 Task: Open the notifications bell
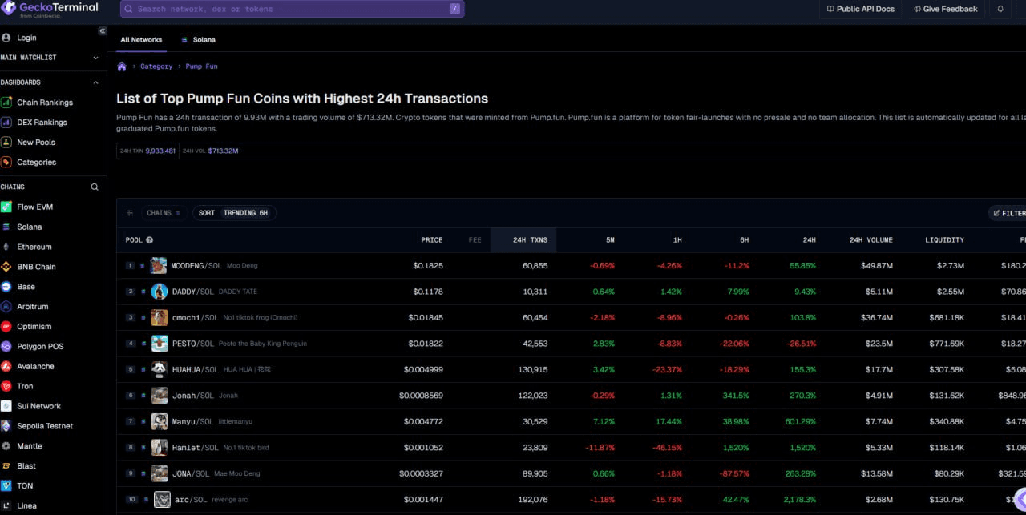pyautogui.click(x=1000, y=9)
